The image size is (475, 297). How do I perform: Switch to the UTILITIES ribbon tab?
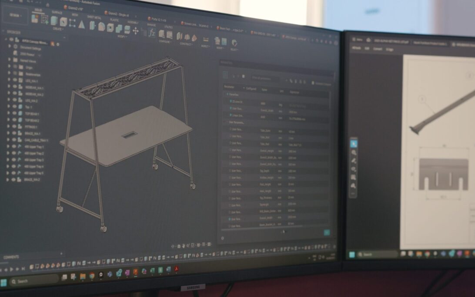pos(169,27)
